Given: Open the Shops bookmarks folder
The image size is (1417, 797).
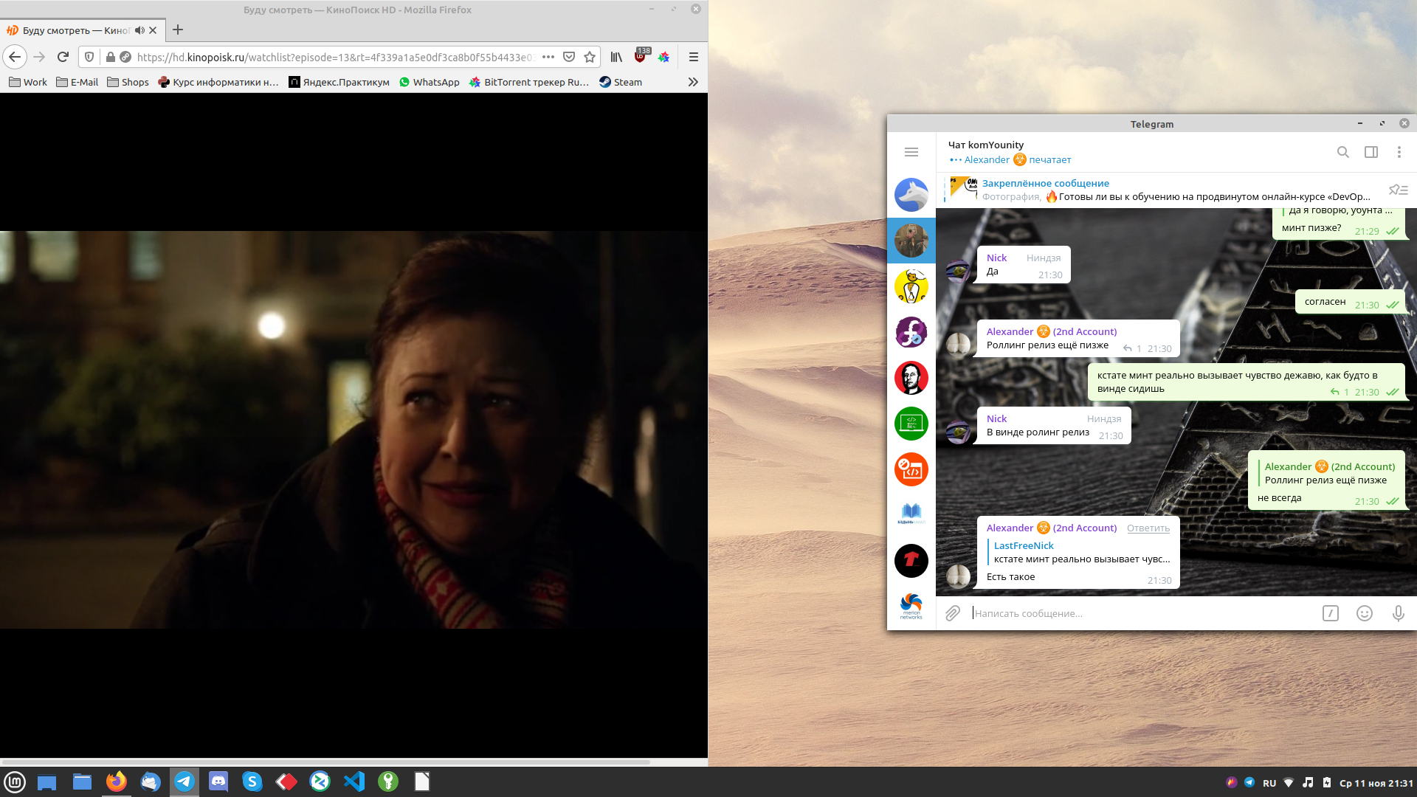Looking at the screenshot, I should coord(128,82).
